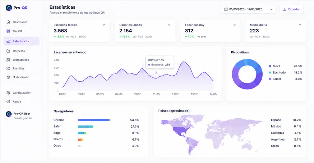
Task: Click the calendar icon in date range
Action: click(x=226, y=9)
